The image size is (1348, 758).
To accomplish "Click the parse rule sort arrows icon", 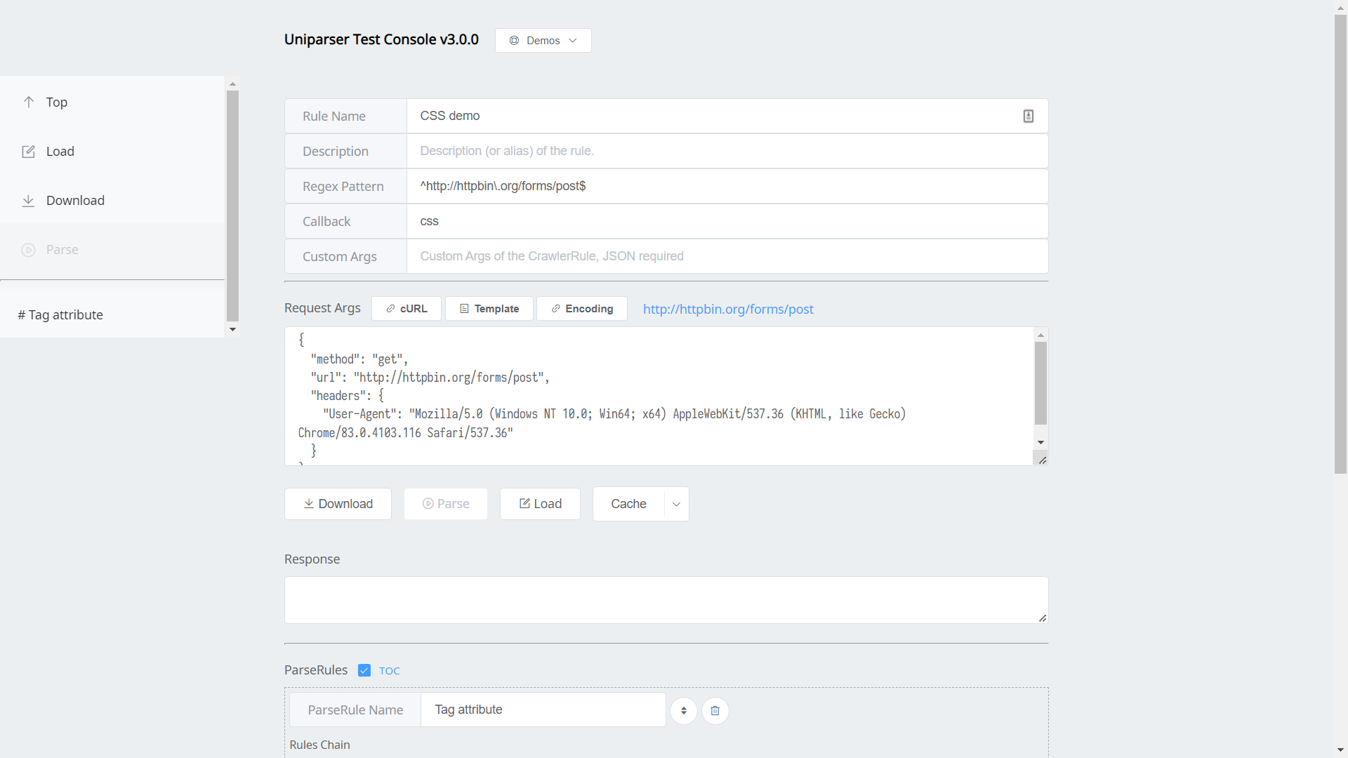I will pyautogui.click(x=683, y=710).
